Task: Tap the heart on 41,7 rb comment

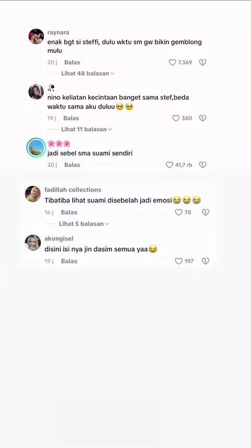Action: pyautogui.click(x=169, y=165)
